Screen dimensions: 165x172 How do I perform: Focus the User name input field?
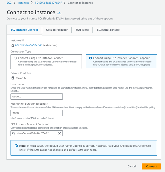37,97
